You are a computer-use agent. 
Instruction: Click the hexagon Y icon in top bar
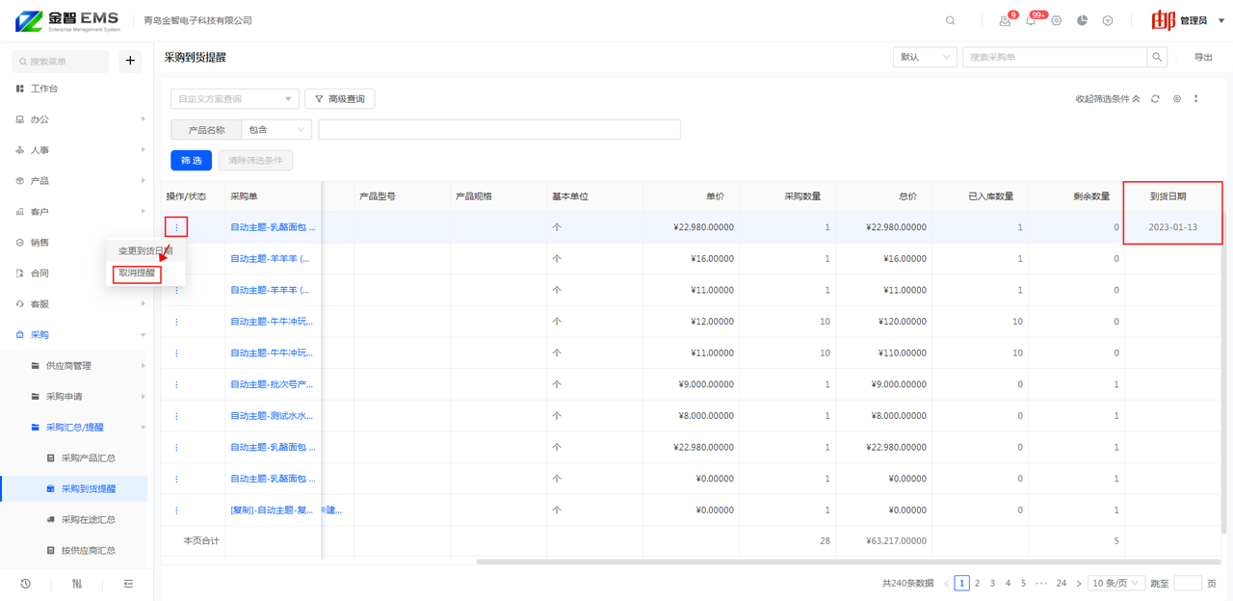point(1108,20)
